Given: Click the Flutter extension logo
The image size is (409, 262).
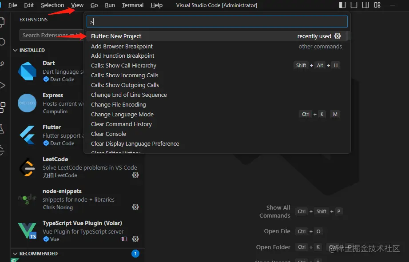Looking at the screenshot, I should (27, 135).
